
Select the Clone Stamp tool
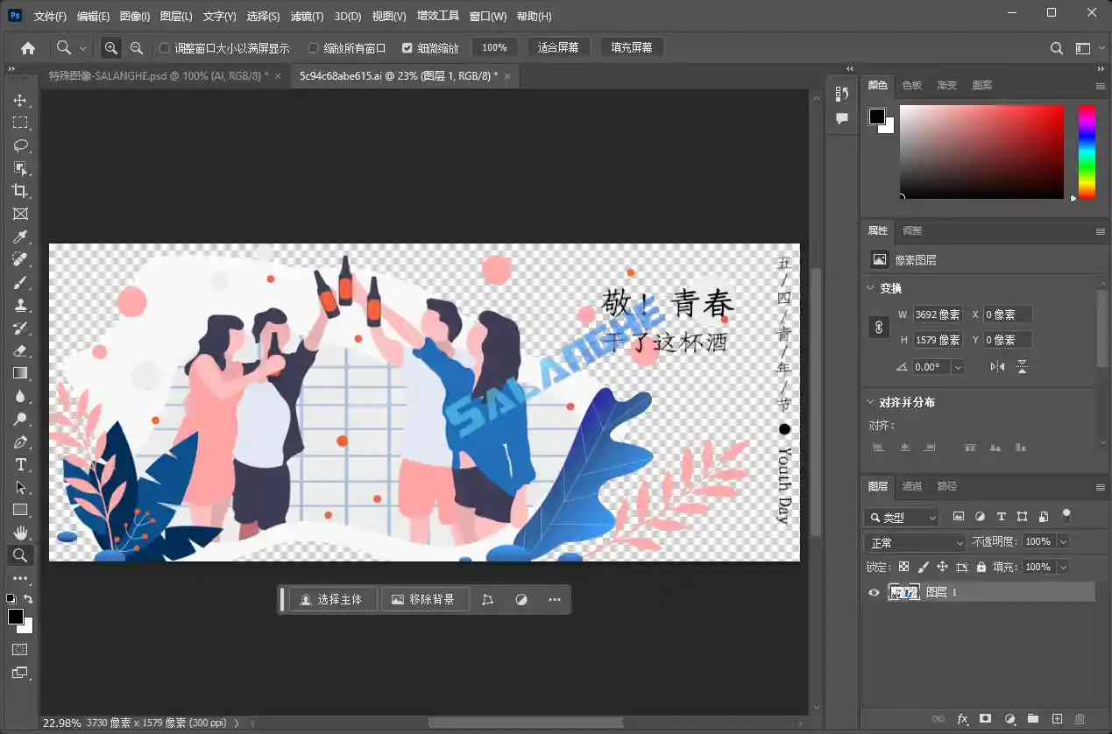click(21, 304)
